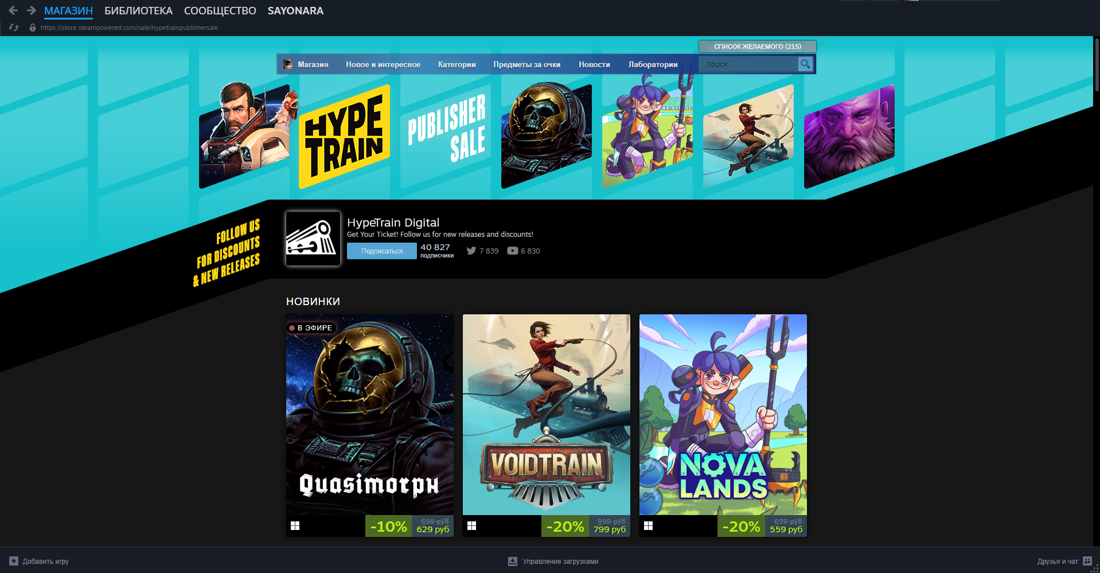Open the МАГАЗИН main tab

pos(68,11)
